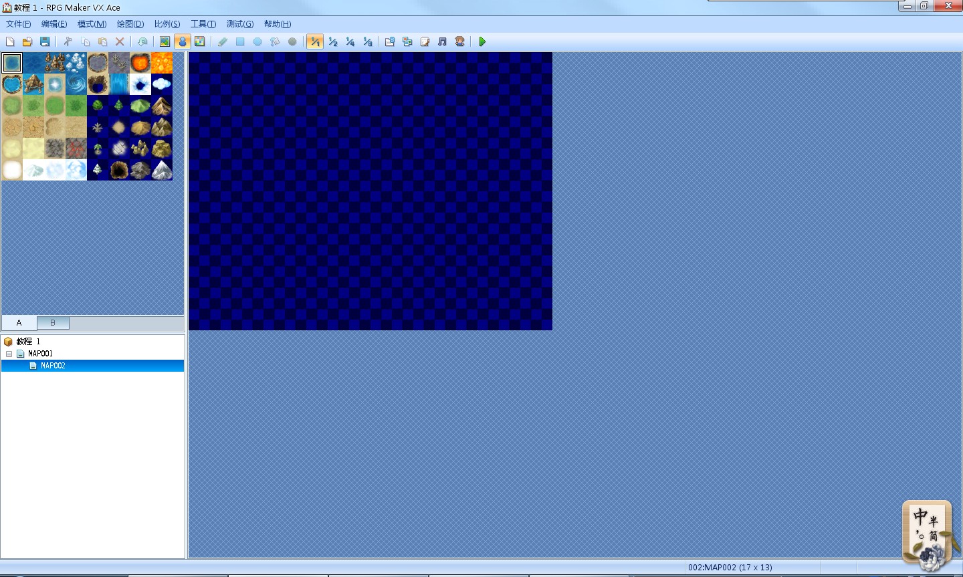Image resolution: width=963 pixels, height=577 pixels.
Task: Pick the whirlpool tile
Action: click(x=76, y=84)
